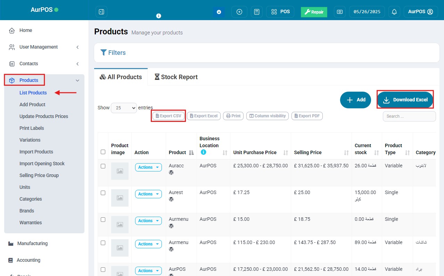The height and width of the screenshot is (276, 444).
Task: Focus the table Search field
Action: pos(409,116)
